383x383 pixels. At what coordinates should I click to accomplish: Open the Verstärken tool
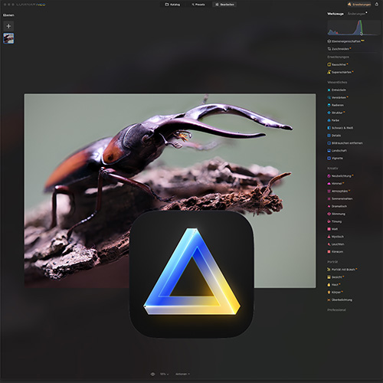tap(338, 97)
